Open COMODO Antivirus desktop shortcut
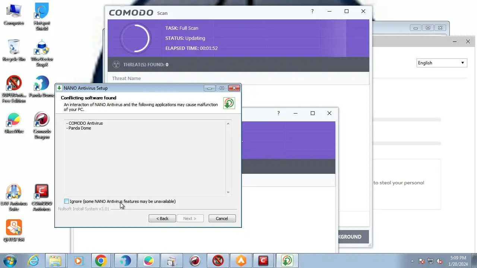The image size is (477, 268). point(42,198)
